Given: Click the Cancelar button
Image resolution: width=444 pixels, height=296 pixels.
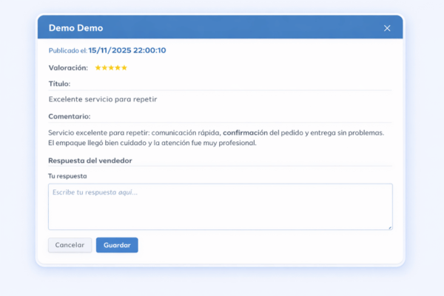Looking at the screenshot, I should click(70, 245).
